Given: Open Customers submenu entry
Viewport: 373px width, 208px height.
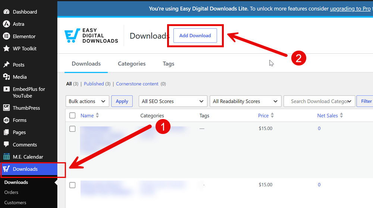Looking at the screenshot, I should coord(15,202).
